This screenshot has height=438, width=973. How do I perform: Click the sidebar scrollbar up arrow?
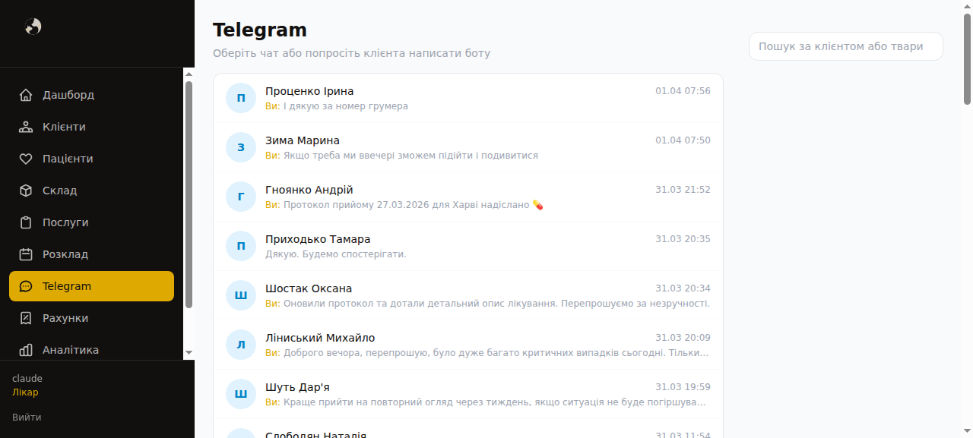tap(189, 74)
